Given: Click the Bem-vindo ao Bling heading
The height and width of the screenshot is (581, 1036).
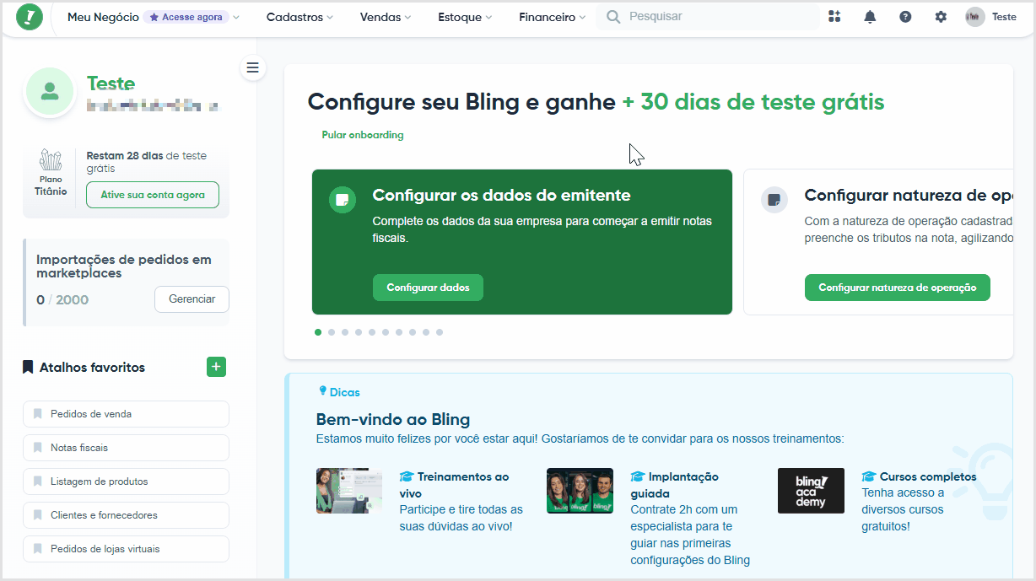Looking at the screenshot, I should point(393,419).
